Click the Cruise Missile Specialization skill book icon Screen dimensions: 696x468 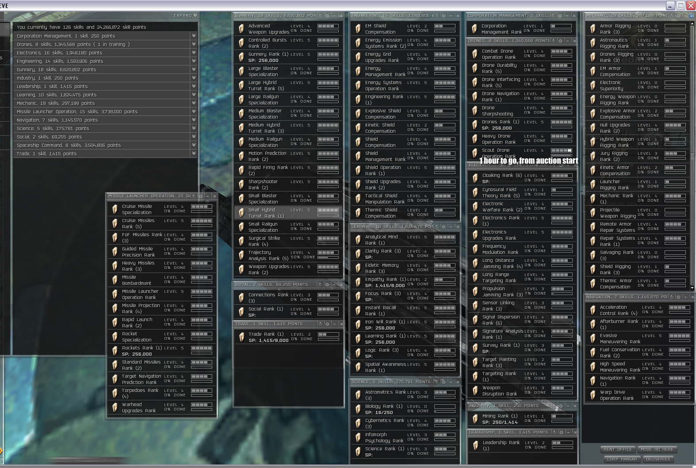tap(115, 209)
